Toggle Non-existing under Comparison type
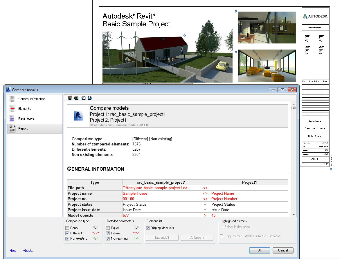Image resolution: width=342 pixels, height=259 pixels. (68, 238)
